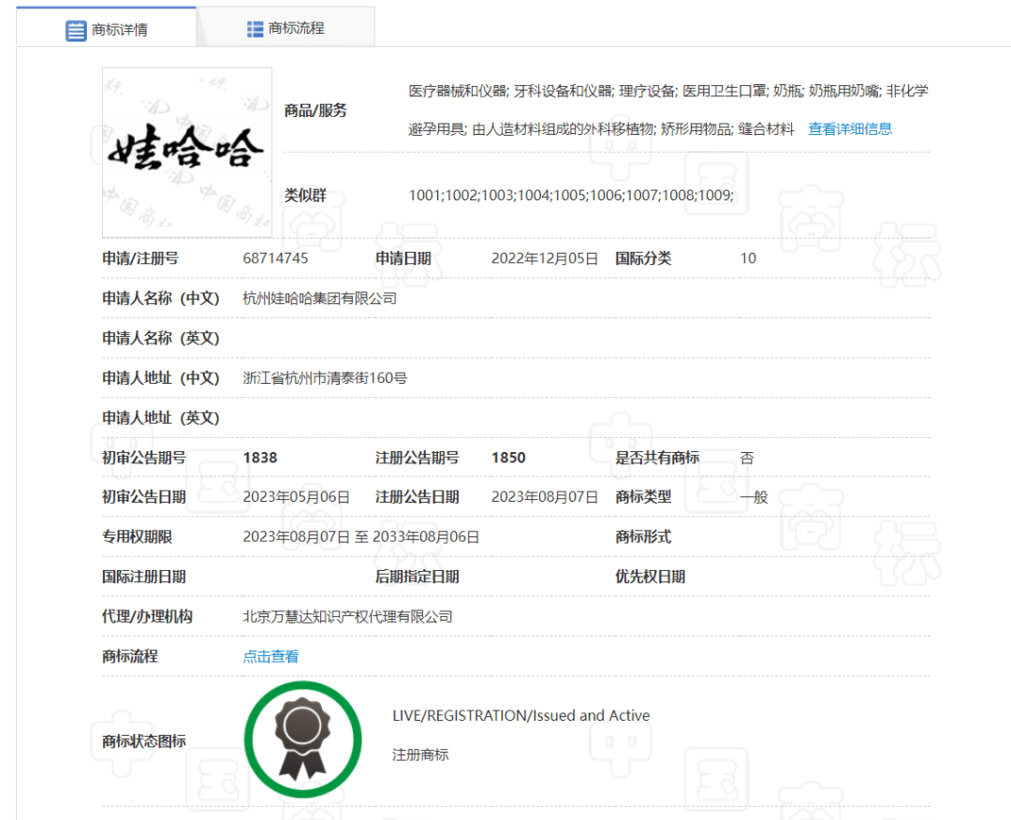This screenshot has height=820, width=1011.
Task: Select the application number 68714745
Action: [x=275, y=258]
